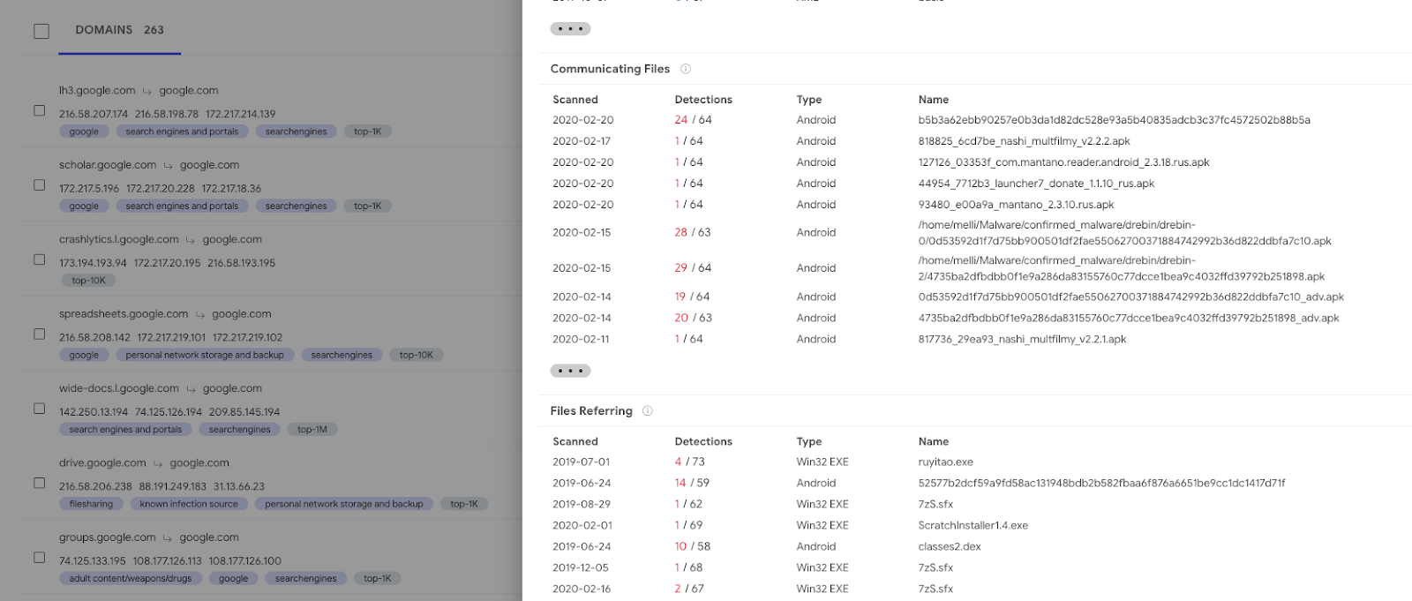Open file b5b3a62ebb90257e0b3da1d82dc528e93a5b… hash

pos(1114,120)
